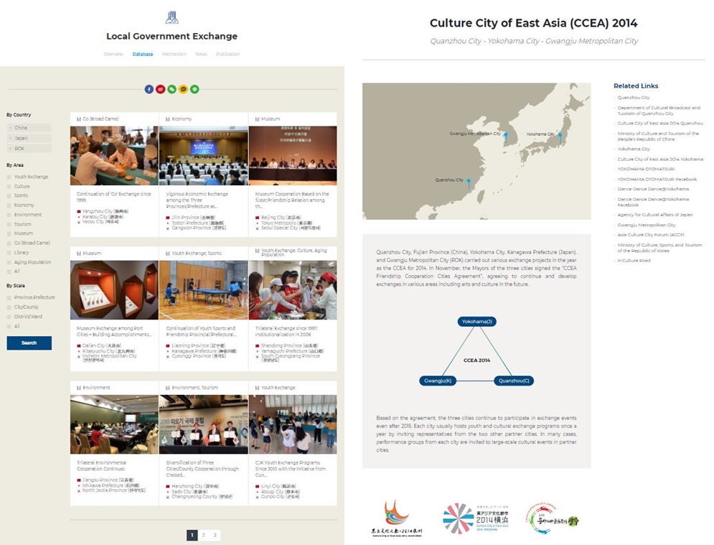Open the Agency for Cultural Affairs of Japan link
Viewport: 714px width, 545px height.
655,215
